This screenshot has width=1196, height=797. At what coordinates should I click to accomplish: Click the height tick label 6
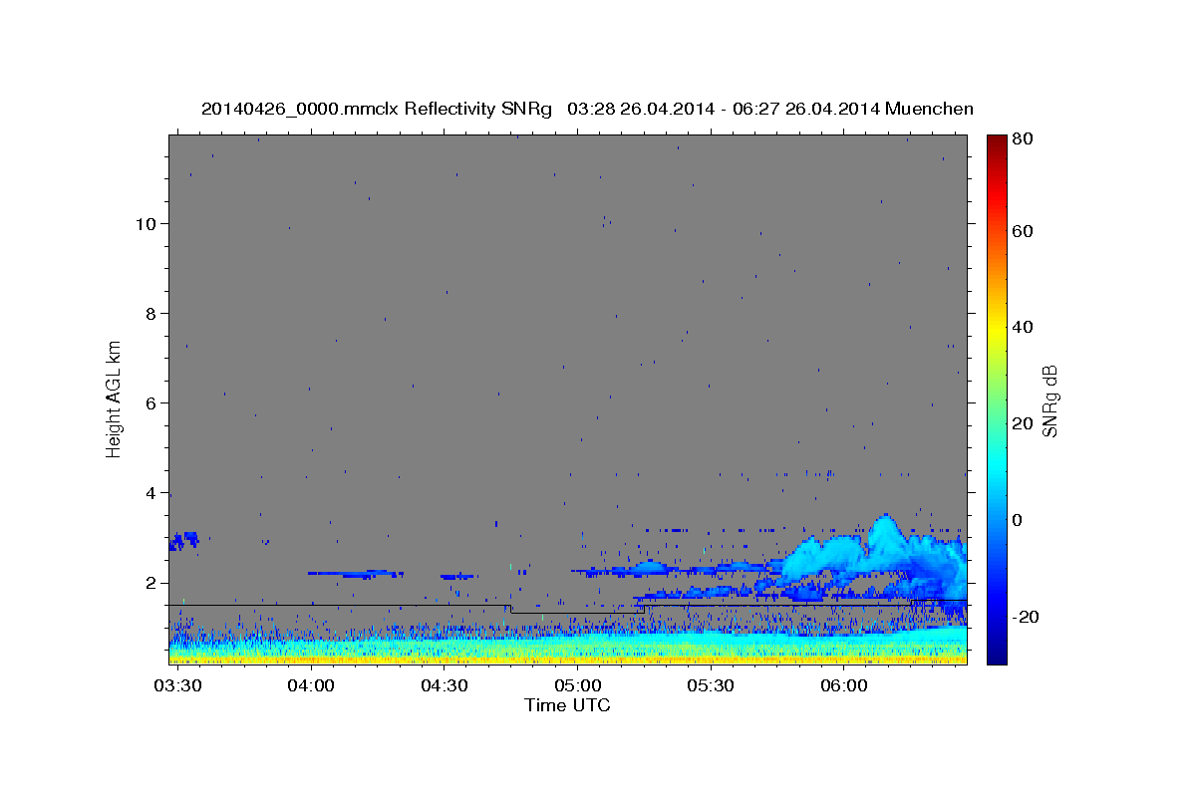(x=151, y=403)
